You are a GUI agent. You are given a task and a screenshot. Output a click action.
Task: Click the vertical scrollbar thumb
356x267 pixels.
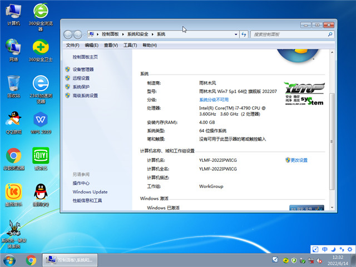(332, 141)
